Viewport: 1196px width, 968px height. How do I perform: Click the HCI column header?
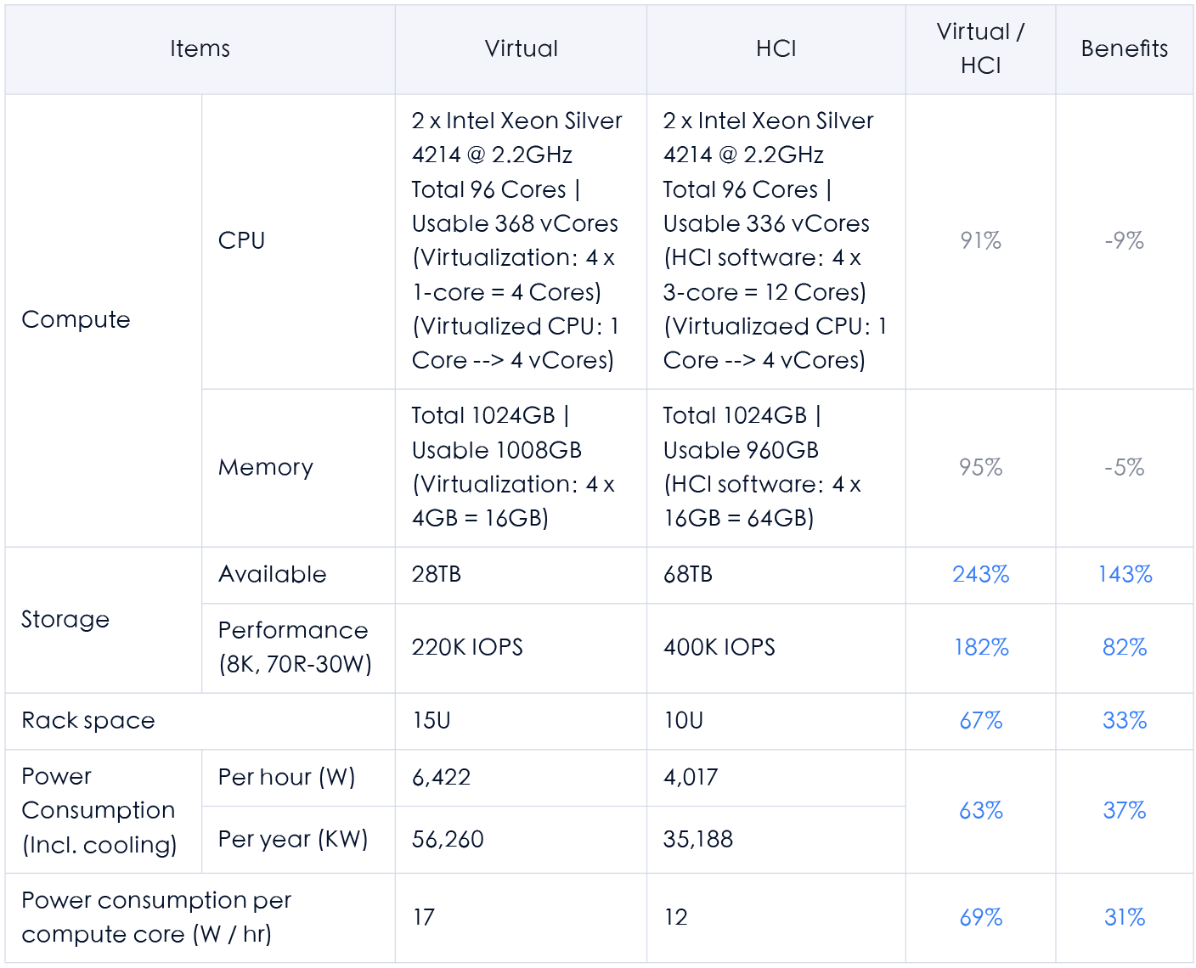(776, 48)
